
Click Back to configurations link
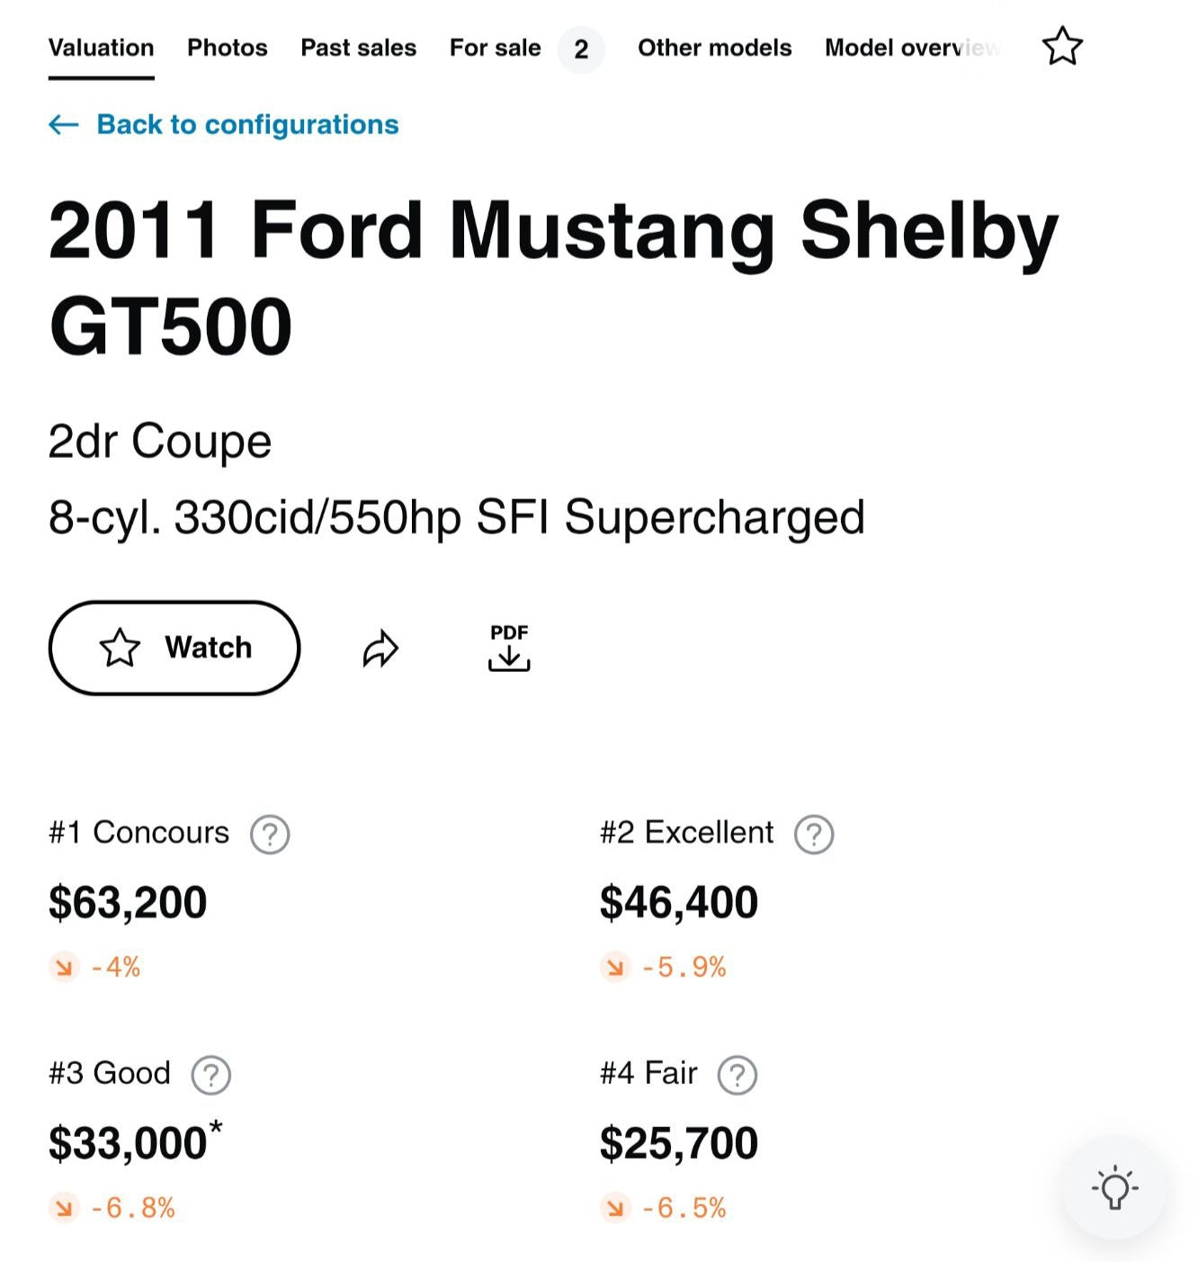(x=247, y=125)
